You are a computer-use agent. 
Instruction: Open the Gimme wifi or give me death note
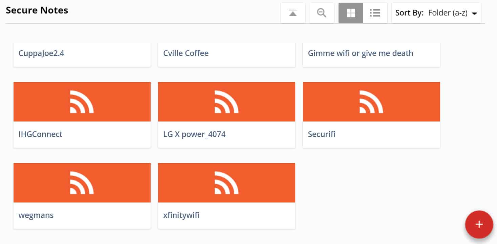point(371,55)
